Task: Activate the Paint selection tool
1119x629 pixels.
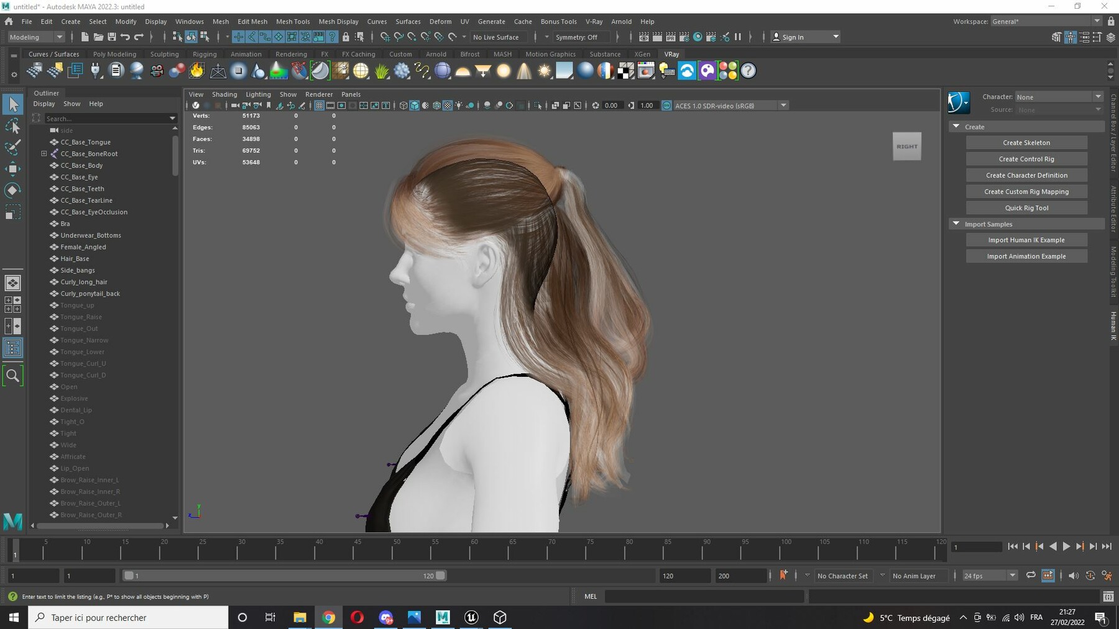Action: point(12,147)
